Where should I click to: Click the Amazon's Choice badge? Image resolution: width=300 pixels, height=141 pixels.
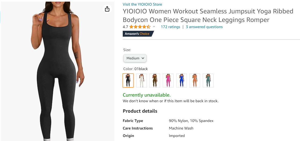pyautogui.click(x=138, y=34)
